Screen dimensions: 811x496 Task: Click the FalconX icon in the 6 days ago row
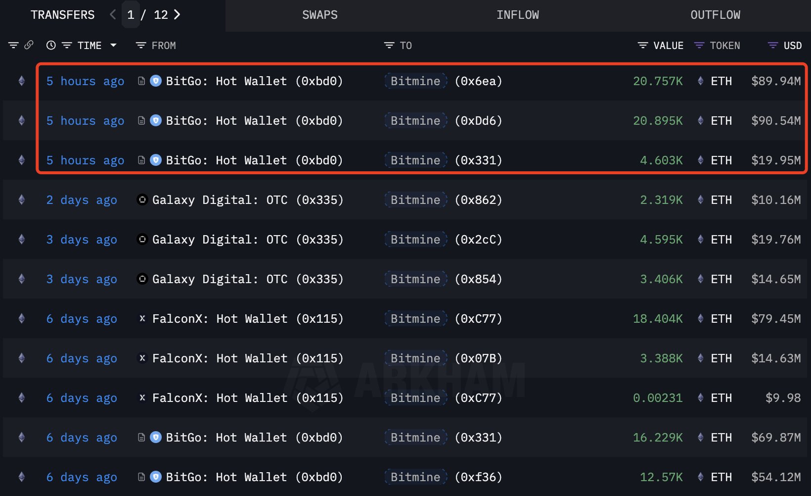(142, 318)
